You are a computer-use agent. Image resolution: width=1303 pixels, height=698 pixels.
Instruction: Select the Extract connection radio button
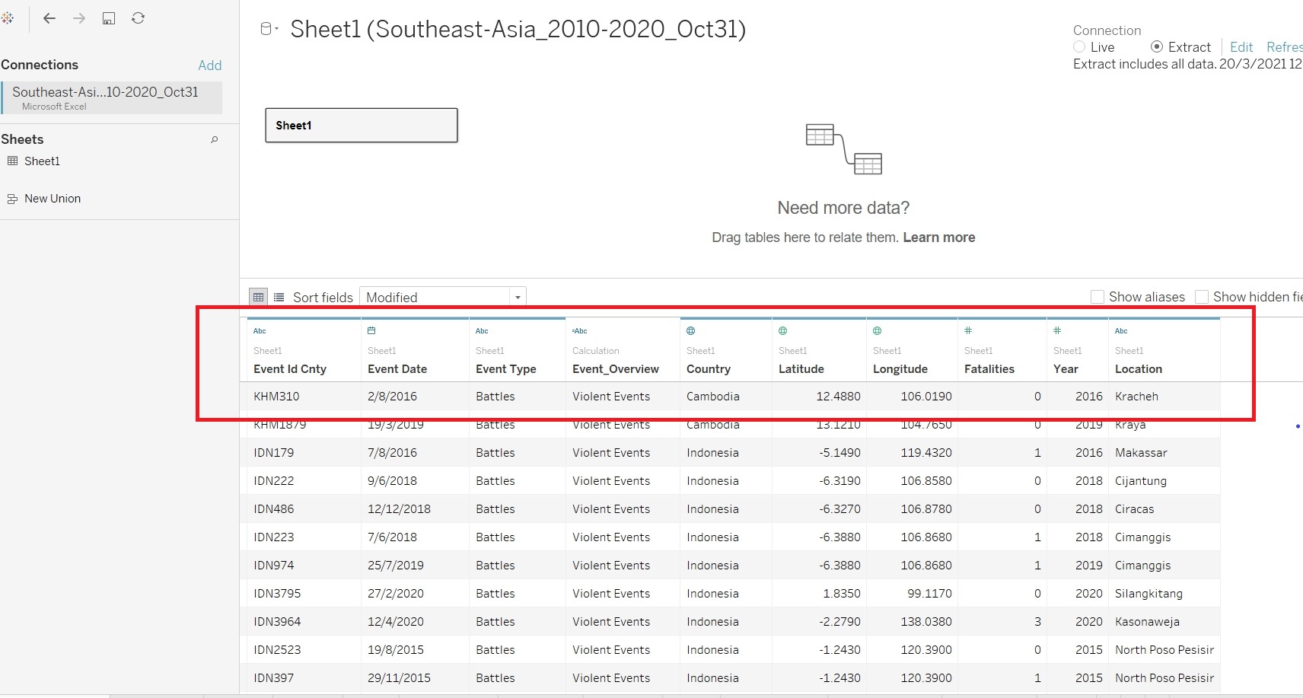click(x=1157, y=47)
